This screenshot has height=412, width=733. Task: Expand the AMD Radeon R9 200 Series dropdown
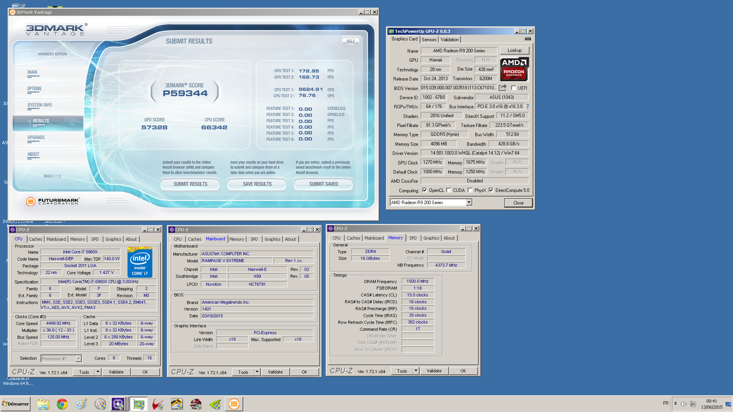tap(469, 203)
